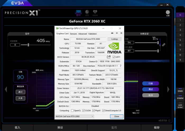Toggle the PhysX checkbox
This screenshot has width=185, height=131.
click(x=94, y=110)
